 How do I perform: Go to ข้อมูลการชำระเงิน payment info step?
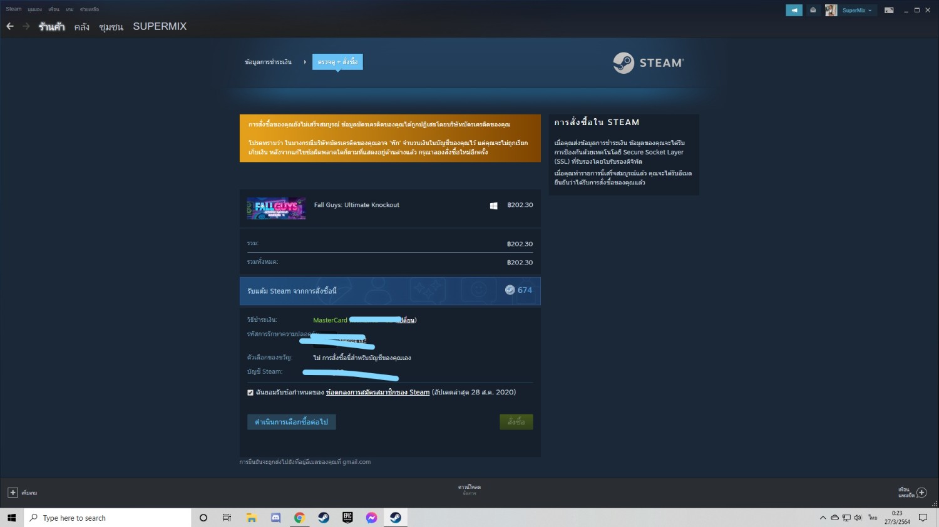coord(268,62)
